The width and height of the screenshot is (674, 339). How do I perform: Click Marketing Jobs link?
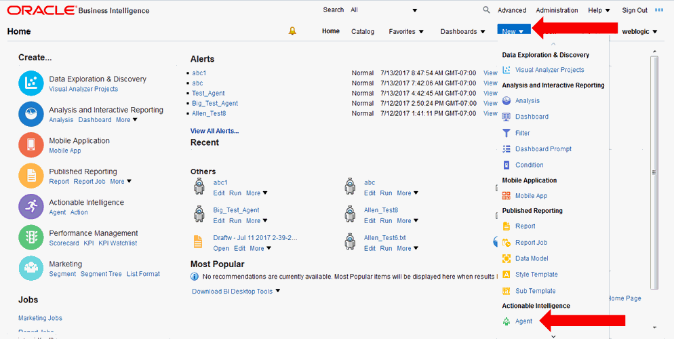(x=40, y=318)
